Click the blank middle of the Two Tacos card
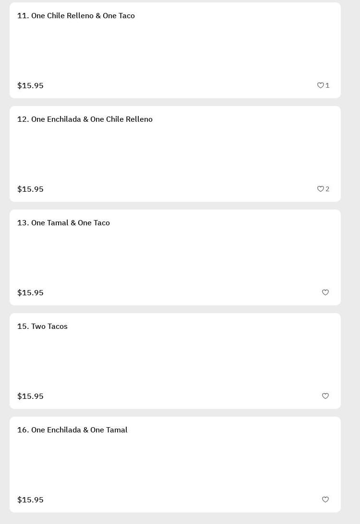This screenshot has width=360, height=524. coord(175,361)
